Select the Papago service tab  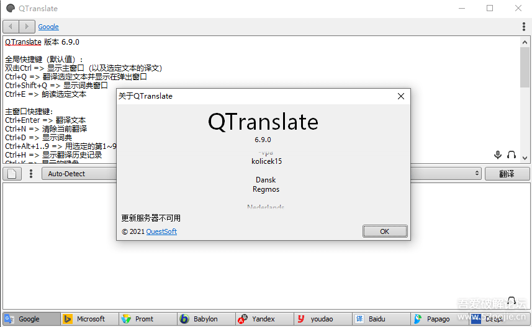(x=440, y=319)
